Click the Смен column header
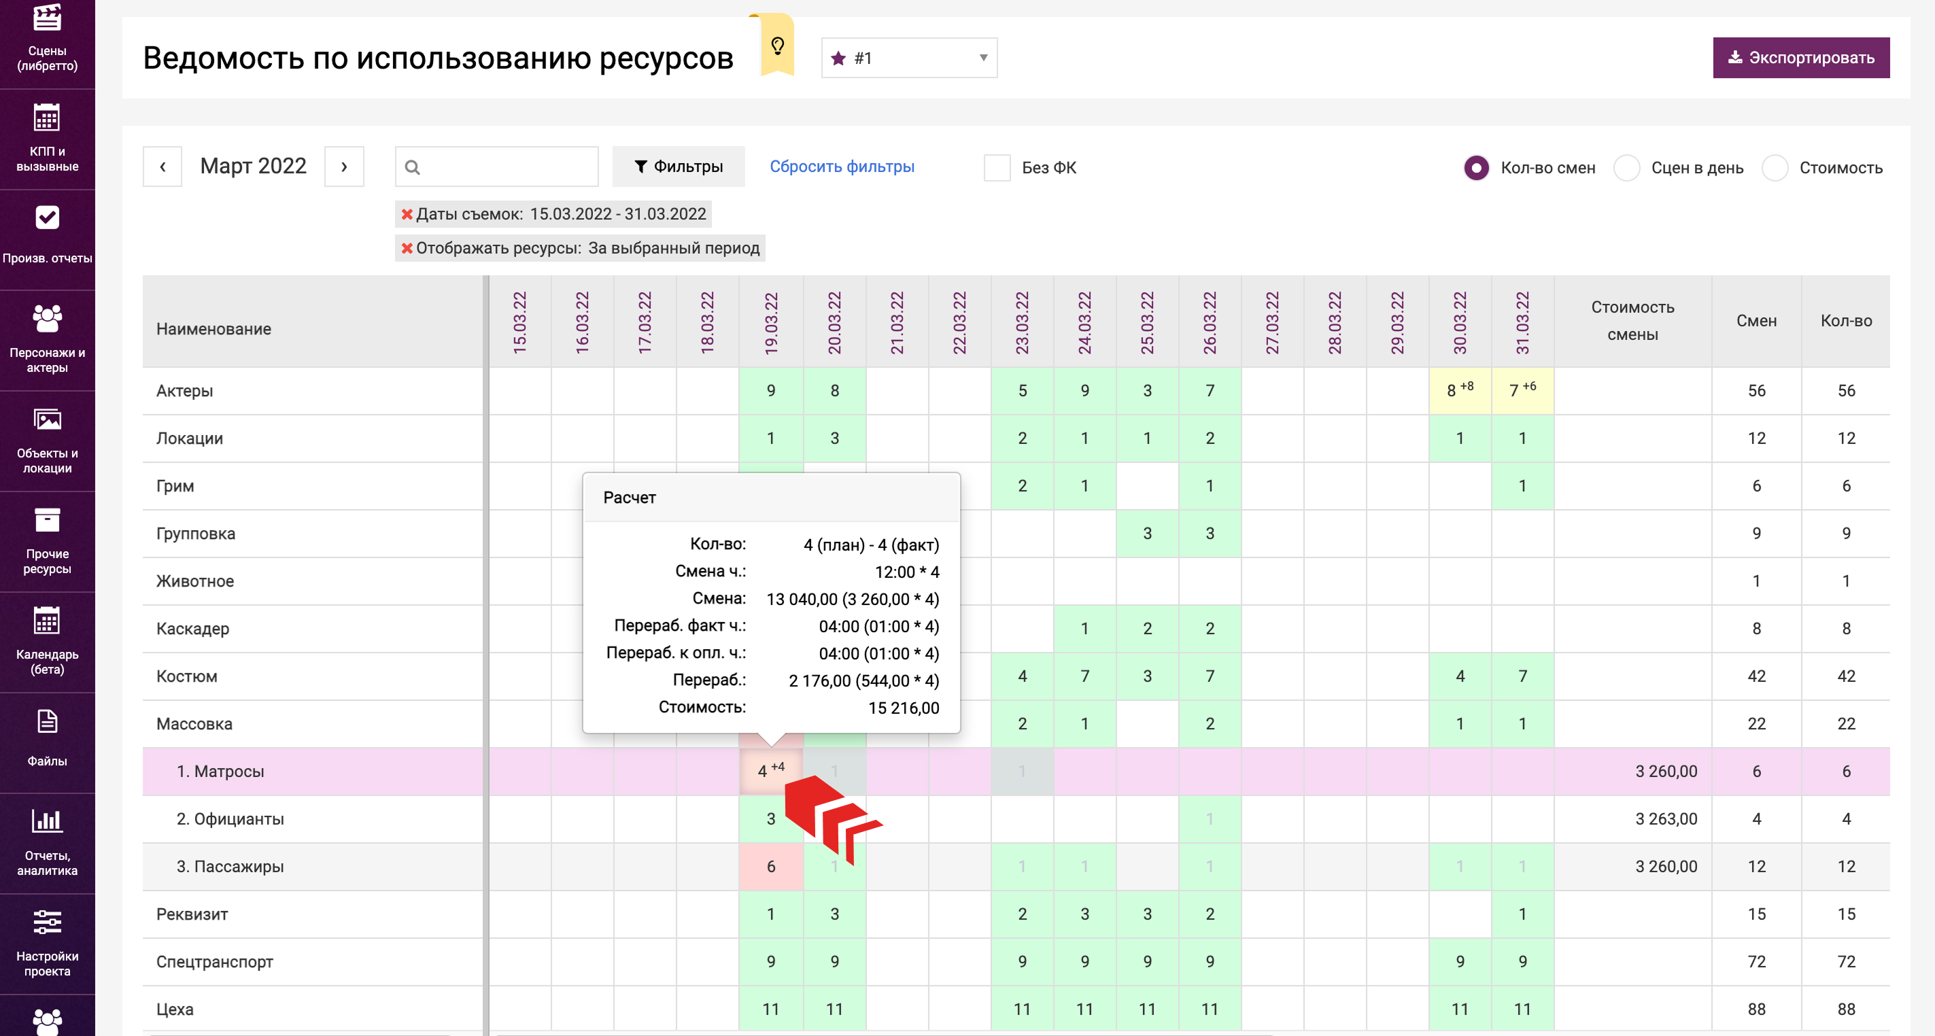 tap(1756, 321)
